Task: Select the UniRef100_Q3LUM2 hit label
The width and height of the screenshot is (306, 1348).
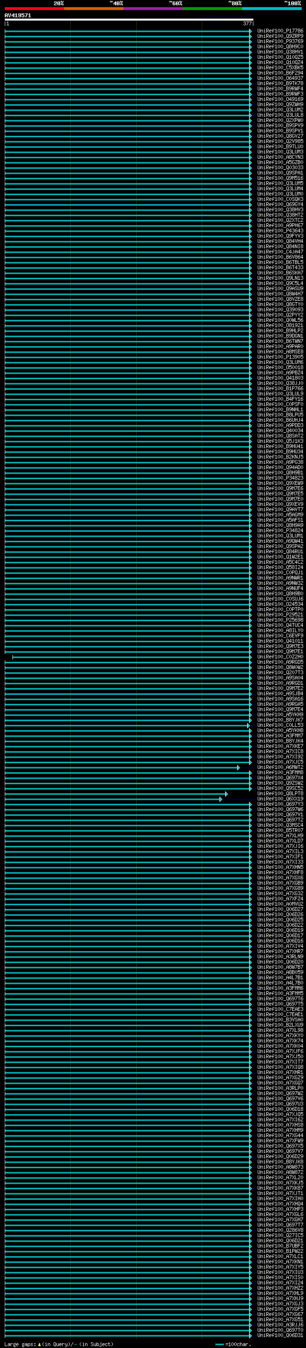Action: pyautogui.click(x=280, y=110)
